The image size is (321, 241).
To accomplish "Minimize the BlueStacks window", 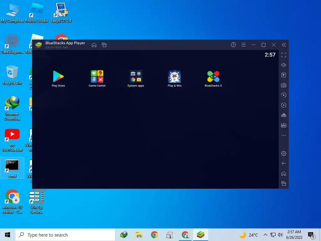I will click(253, 45).
